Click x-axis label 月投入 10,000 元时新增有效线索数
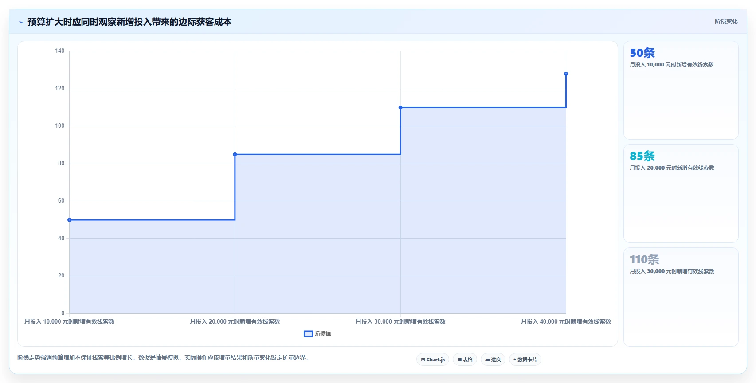 pos(69,321)
